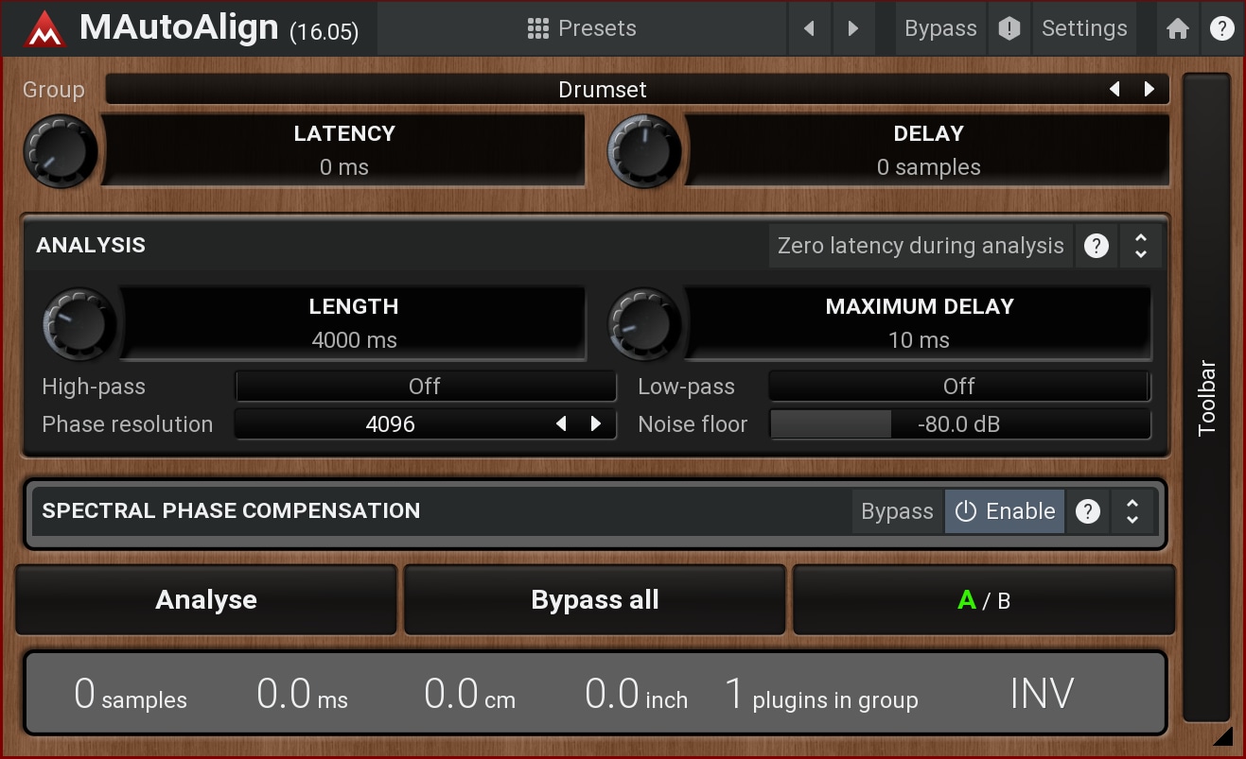1246x759 pixels.
Task: Click the Length knob
Action: click(79, 323)
